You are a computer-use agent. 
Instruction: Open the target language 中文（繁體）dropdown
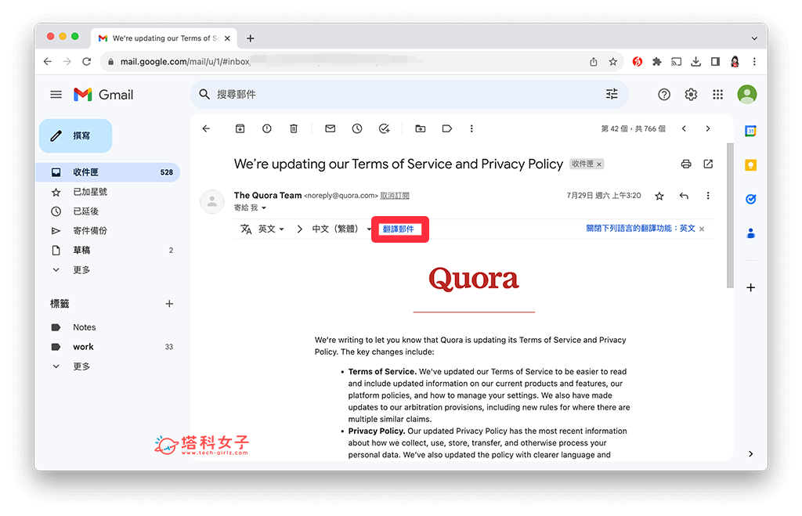341,229
